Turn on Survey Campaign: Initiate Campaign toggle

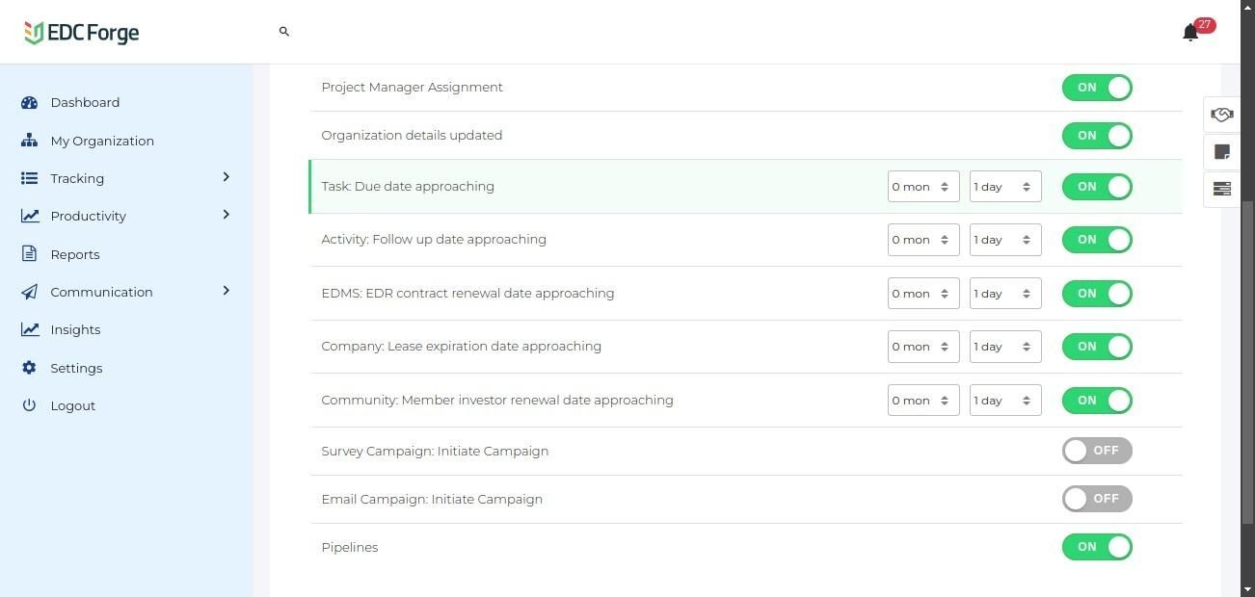[1097, 451]
